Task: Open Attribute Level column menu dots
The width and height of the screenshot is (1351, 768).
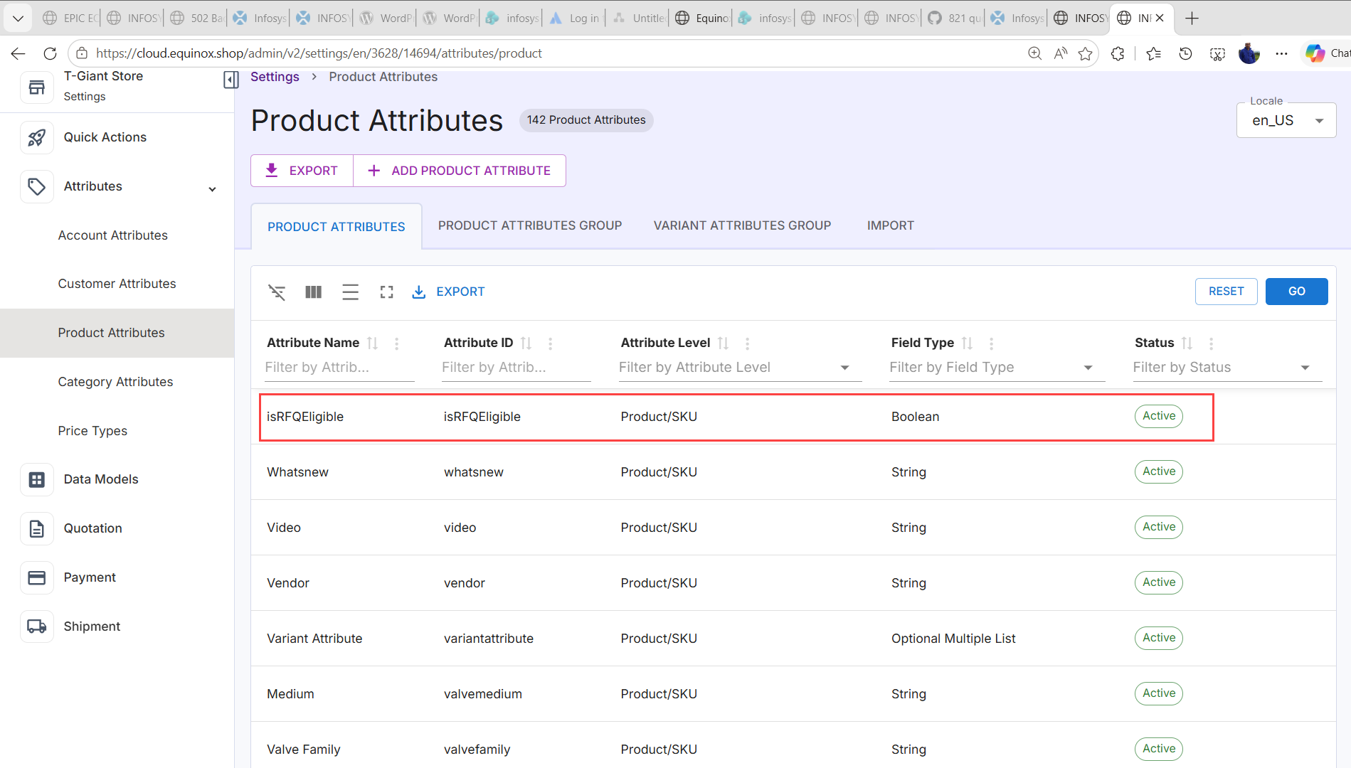Action: tap(747, 343)
